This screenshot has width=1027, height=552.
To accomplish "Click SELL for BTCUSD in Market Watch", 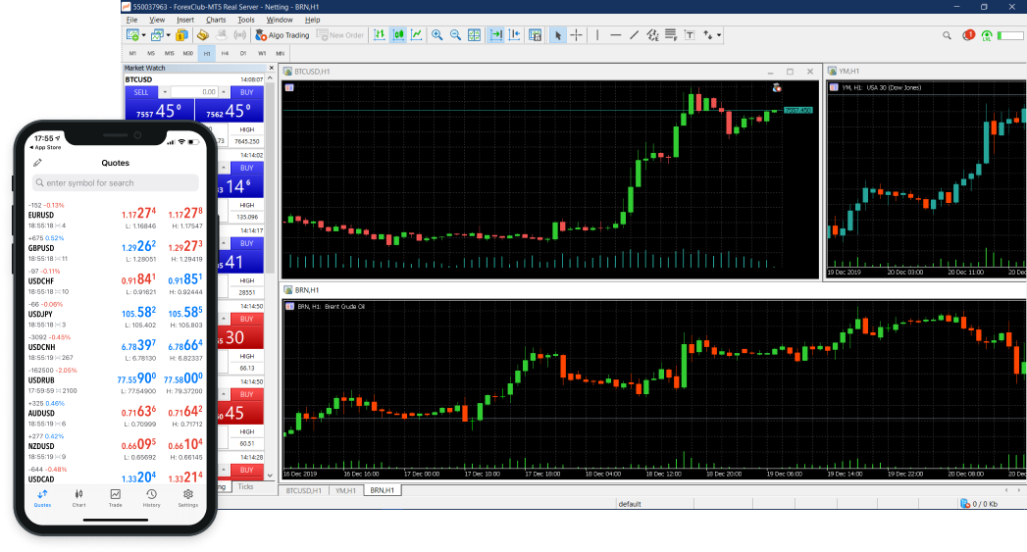I will coord(141,92).
